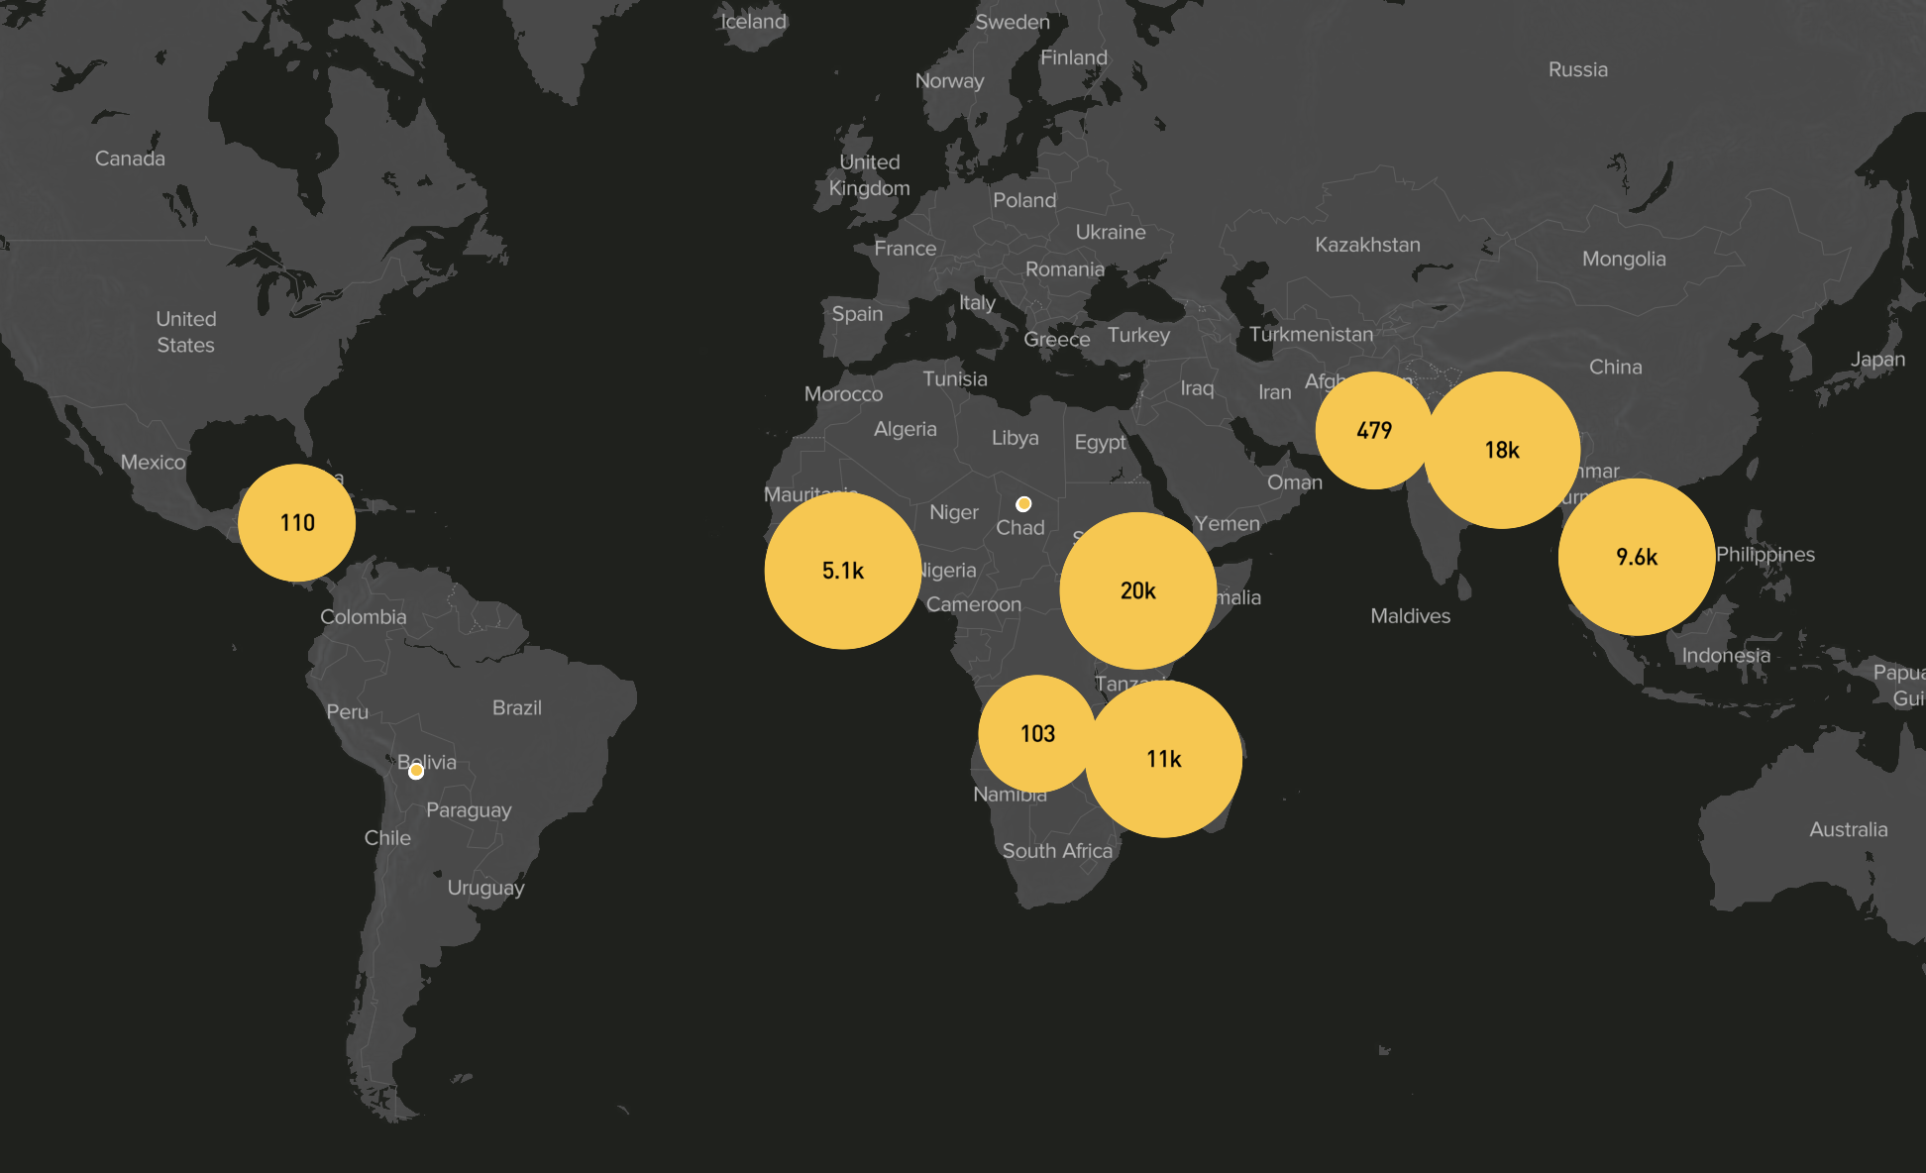Click the small dot marker in Chad
This screenshot has height=1173, width=1926.
1023,504
